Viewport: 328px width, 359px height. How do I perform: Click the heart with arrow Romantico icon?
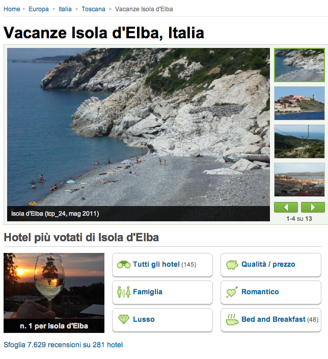coord(232,292)
